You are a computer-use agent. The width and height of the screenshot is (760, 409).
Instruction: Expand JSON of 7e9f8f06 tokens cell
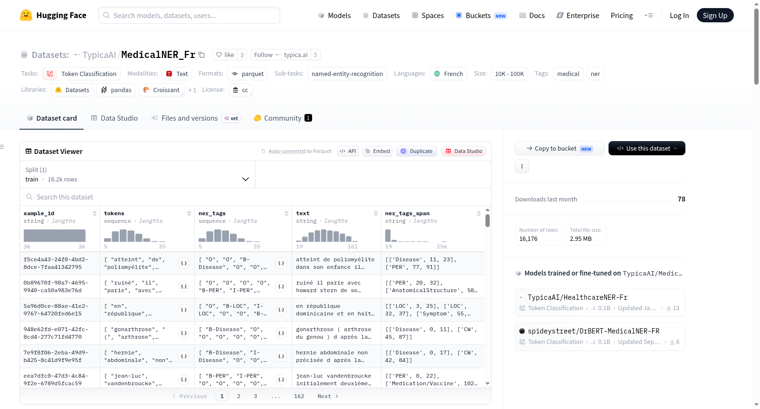(184, 356)
